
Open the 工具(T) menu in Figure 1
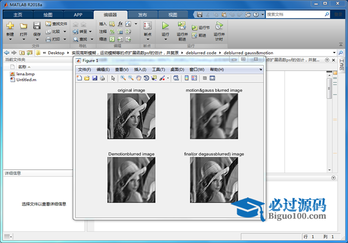click(x=159, y=69)
